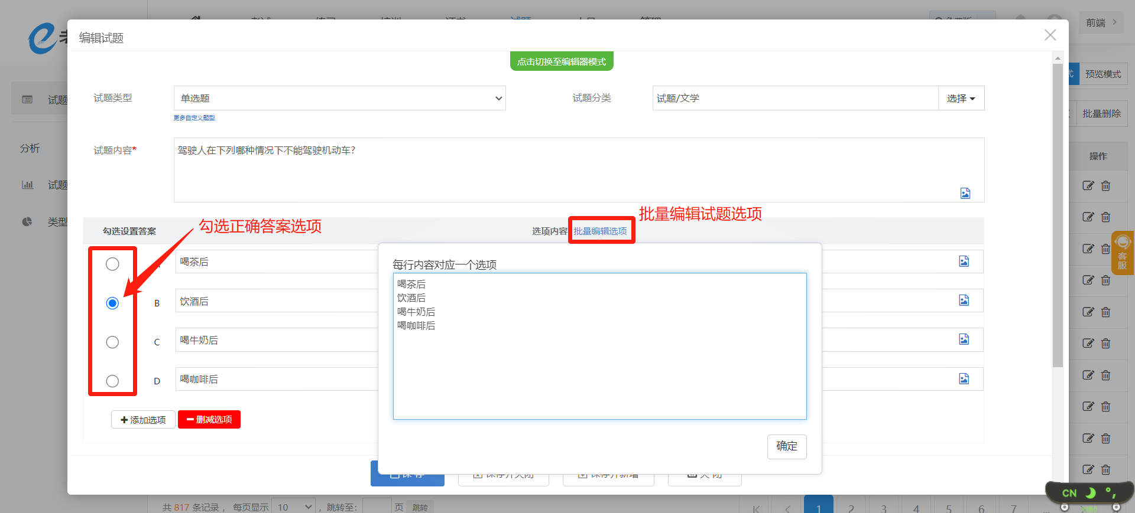Viewport: 1135px width, 513px height.
Task: Click into the batch options textarea
Action: tap(599, 366)
